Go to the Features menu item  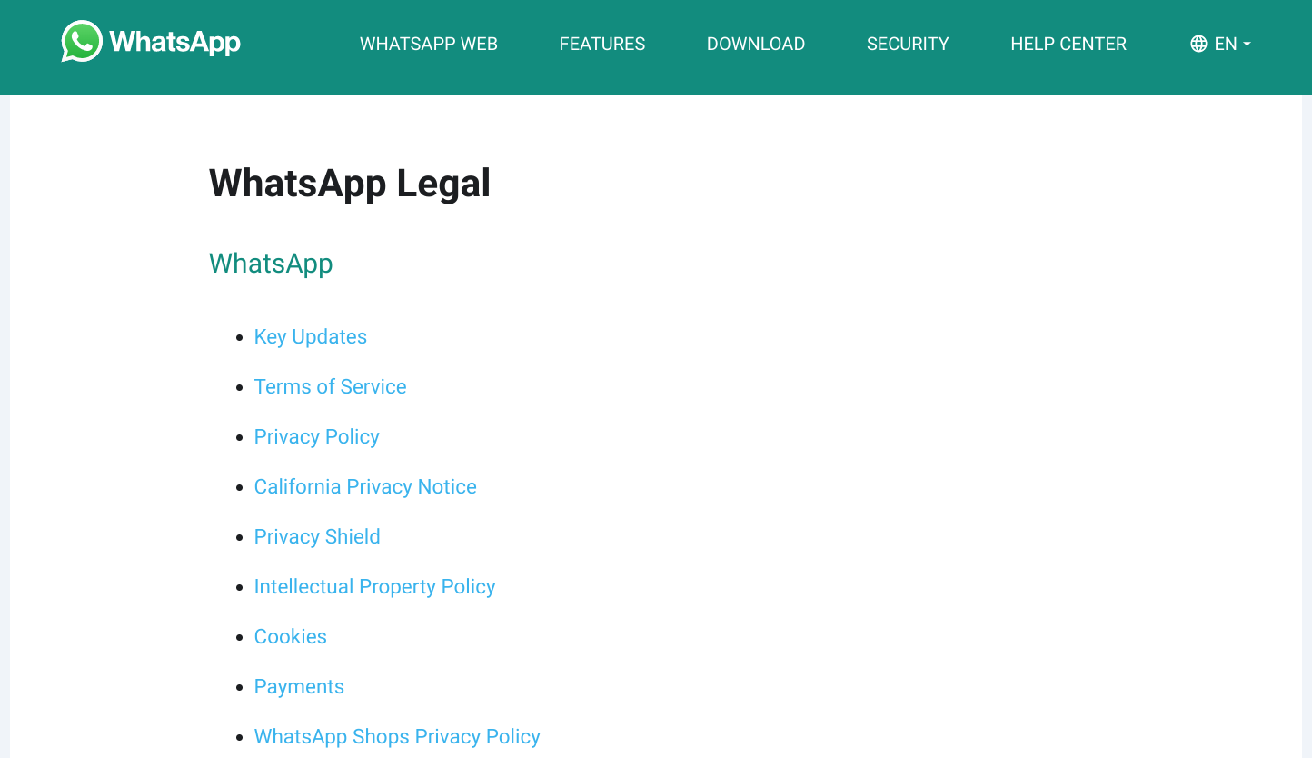(602, 44)
